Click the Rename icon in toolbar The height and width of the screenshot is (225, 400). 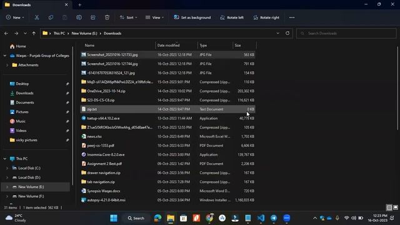[79, 17]
